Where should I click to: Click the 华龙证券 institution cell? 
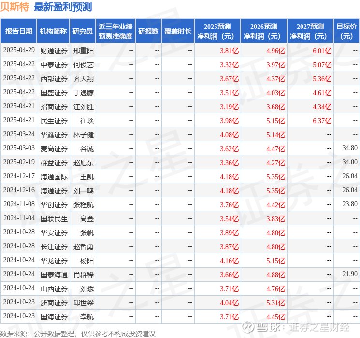coord(54,261)
